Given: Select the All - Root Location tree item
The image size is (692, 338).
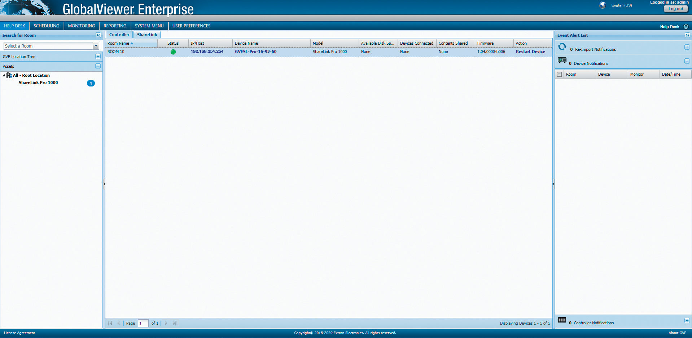Looking at the screenshot, I should click(31, 75).
